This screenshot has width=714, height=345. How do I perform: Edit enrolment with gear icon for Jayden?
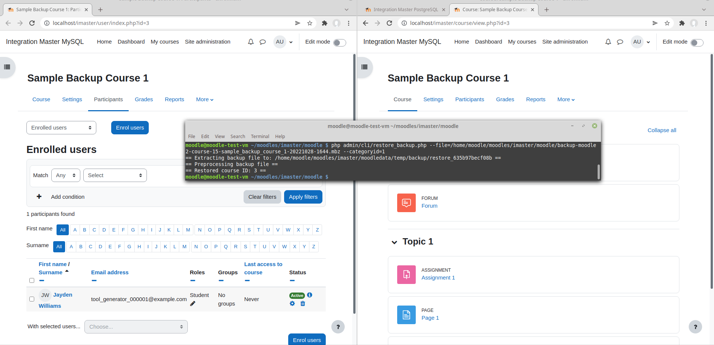click(292, 303)
